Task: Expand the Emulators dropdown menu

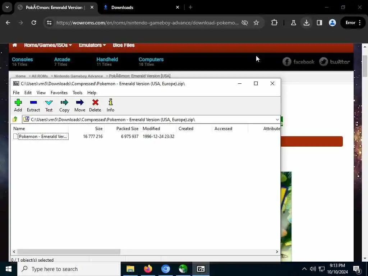Action: (92, 45)
